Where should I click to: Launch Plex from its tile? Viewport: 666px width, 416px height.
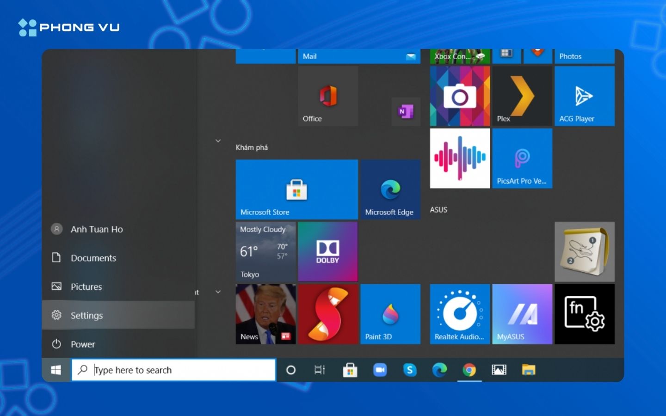(x=522, y=96)
